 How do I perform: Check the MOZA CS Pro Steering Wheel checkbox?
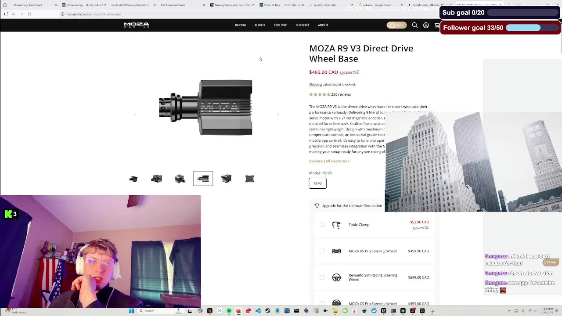point(322,303)
